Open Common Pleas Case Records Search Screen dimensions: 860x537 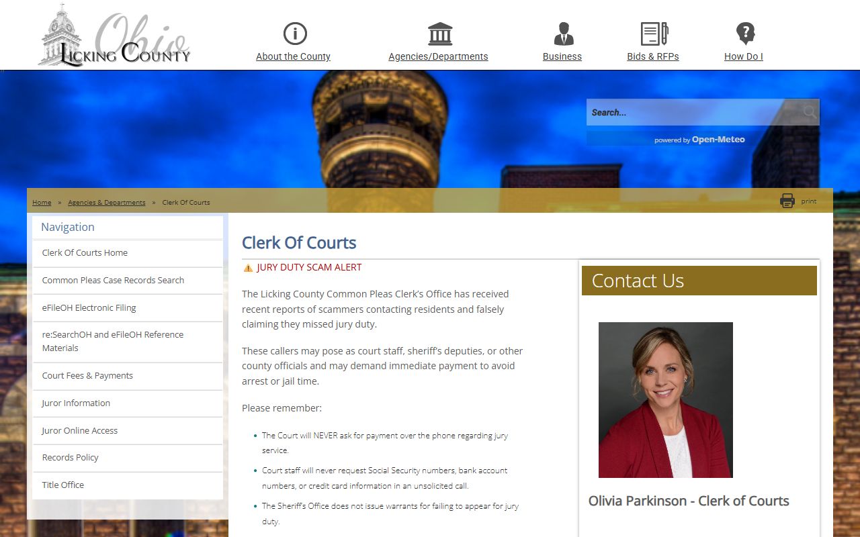128,281
